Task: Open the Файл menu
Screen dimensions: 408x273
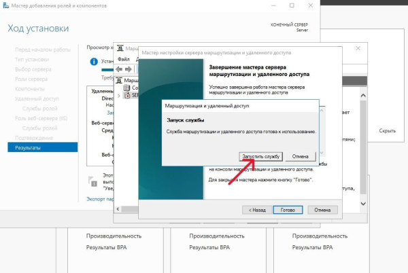Action: pyautogui.click(x=123, y=59)
